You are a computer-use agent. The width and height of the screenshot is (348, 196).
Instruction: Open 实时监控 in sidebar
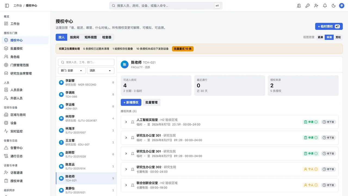[x=25, y=131]
